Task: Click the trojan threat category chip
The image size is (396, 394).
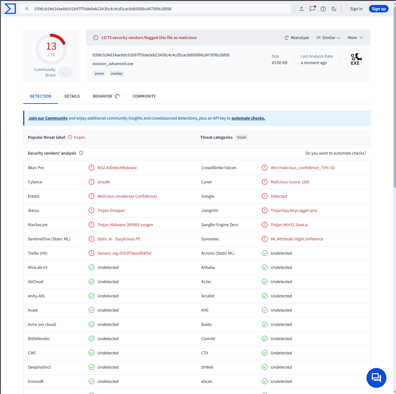Action: (x=241, y=137)
